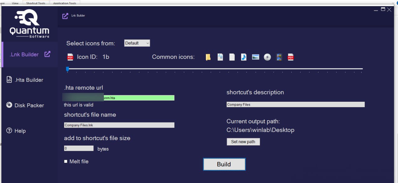The height and width of the screenshot is (183, 398).
Task: Open the View tab in background Explorer window
Action: click(x=15, y=3)
